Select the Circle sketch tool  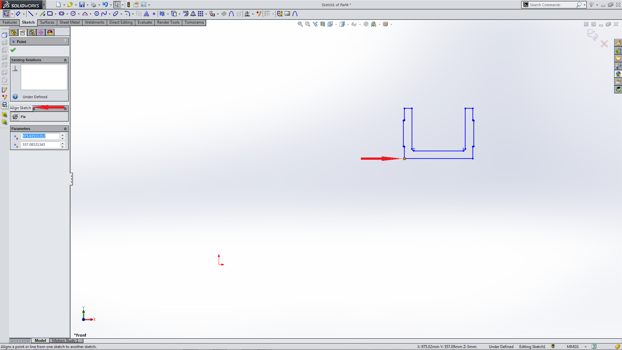[x=73, y=14]
